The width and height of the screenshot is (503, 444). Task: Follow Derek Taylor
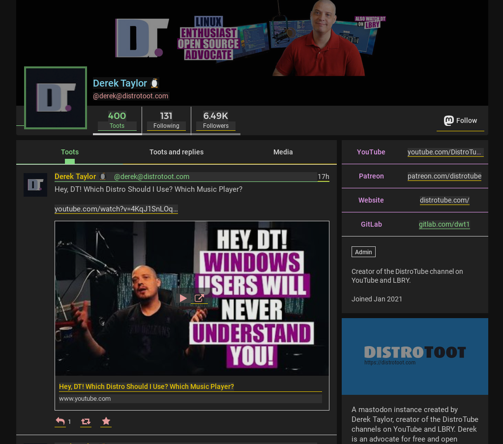click(460, 120)
